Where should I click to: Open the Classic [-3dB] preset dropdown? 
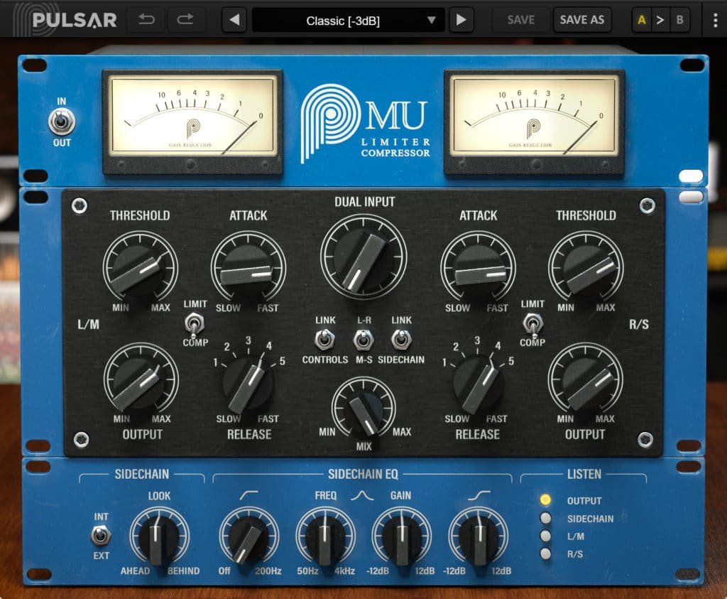click(x=348, y=20)
